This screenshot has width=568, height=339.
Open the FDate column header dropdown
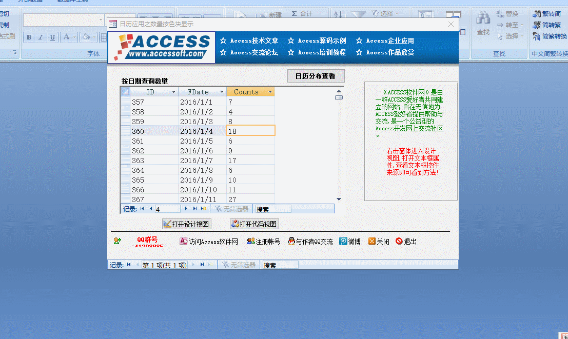coord(222,92)
